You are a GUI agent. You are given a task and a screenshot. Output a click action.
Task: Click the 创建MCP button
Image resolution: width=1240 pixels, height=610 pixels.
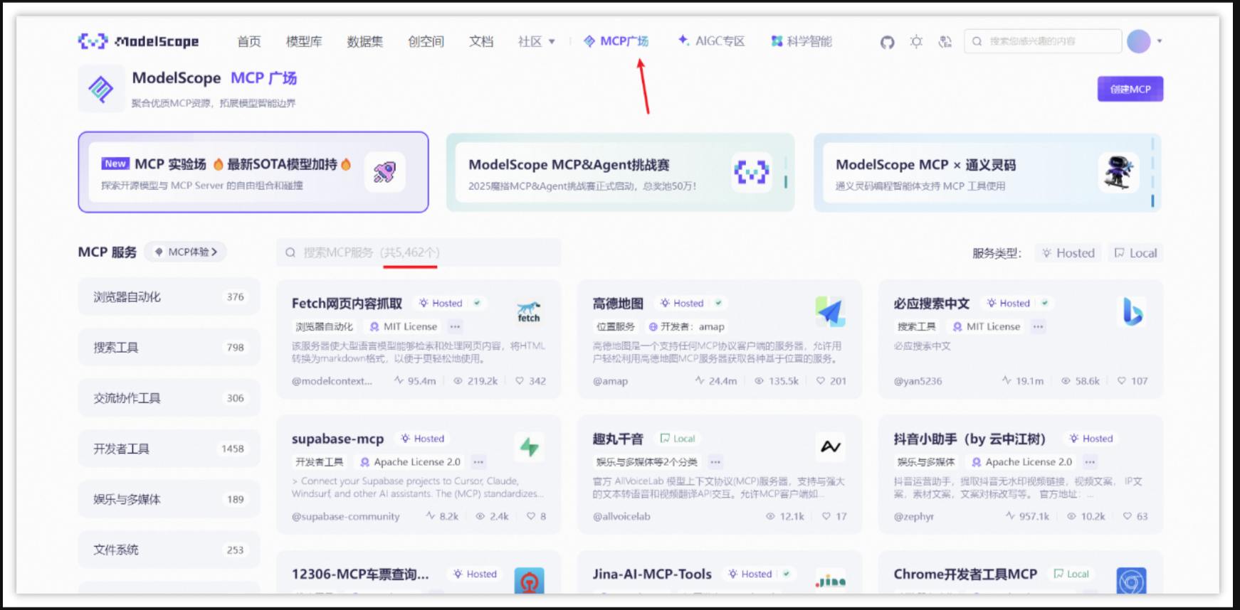[1130, 89]
